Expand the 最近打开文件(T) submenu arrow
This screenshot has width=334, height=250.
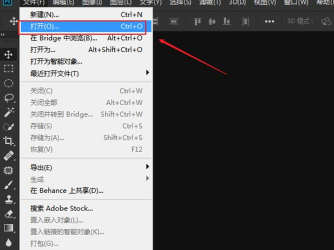click(147, 72)
